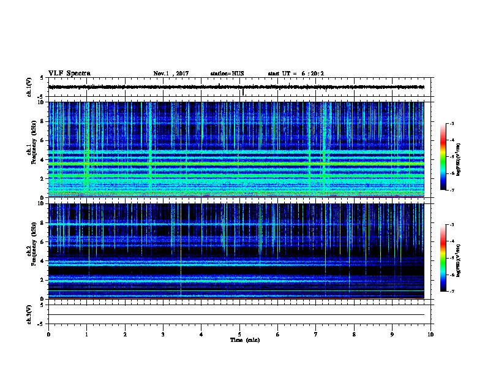Image resolution: width=485 pixels, height=375 pixels.
Task: Click inside the ch.1 spectrogram plot
Action: tap(236, 150)
